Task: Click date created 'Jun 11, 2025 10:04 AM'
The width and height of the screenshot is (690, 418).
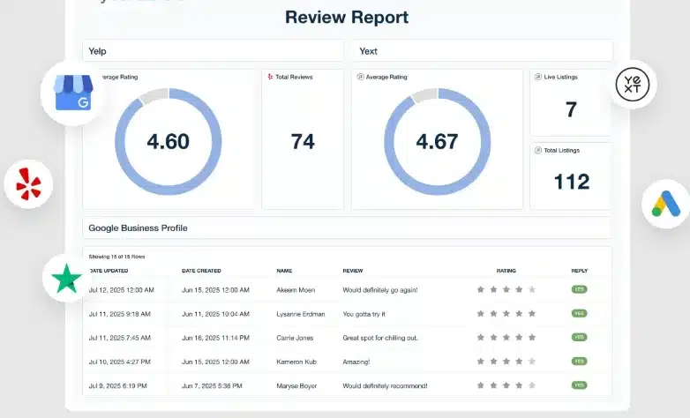Action: [x=215, y=314]
